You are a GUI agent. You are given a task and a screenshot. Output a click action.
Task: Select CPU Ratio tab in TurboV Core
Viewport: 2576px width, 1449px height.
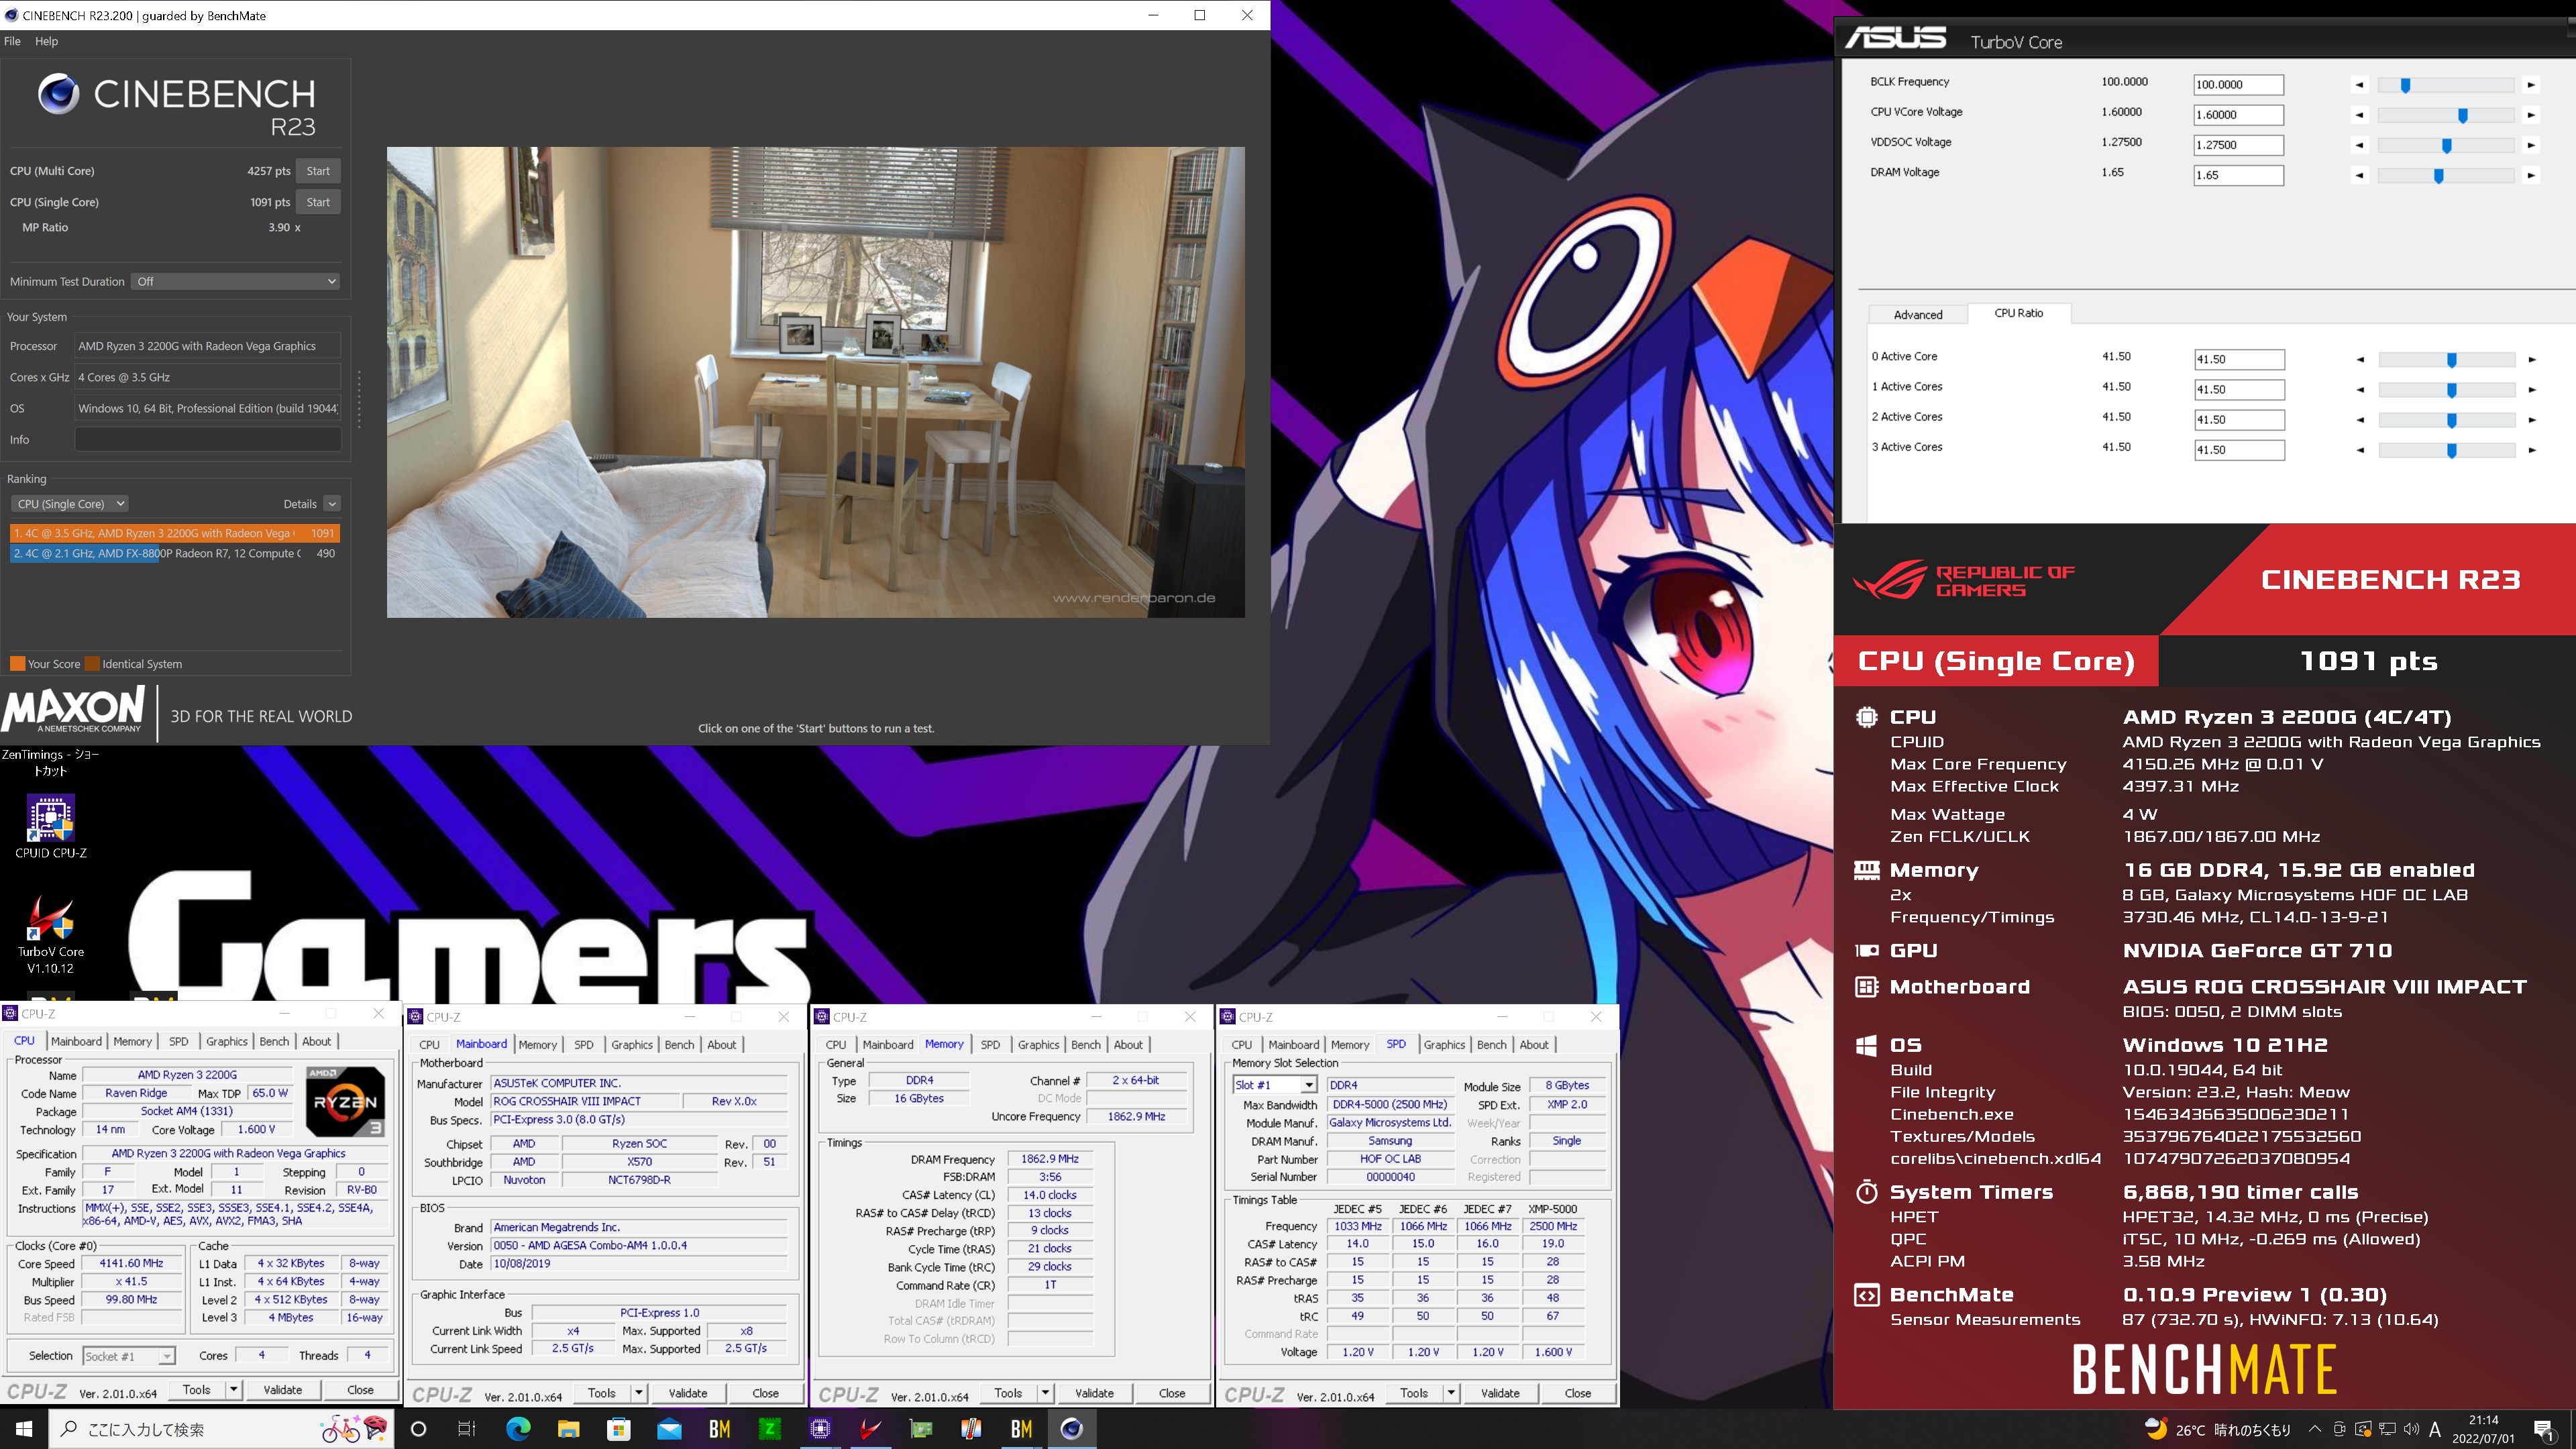pos(2018,313)
